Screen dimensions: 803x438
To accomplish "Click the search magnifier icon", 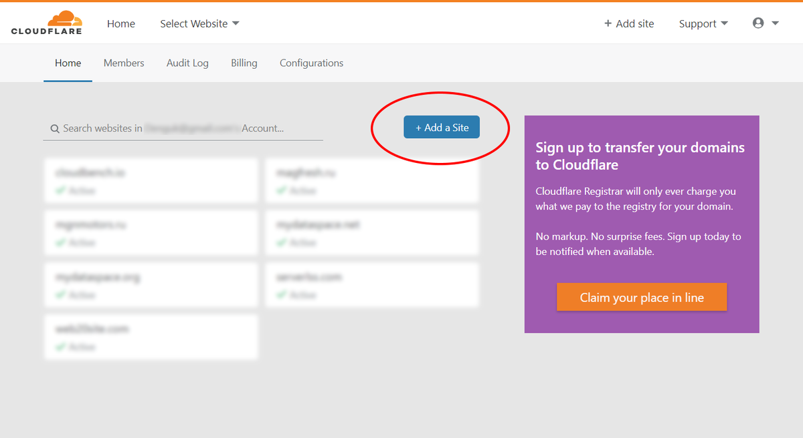I will point(55,128).
